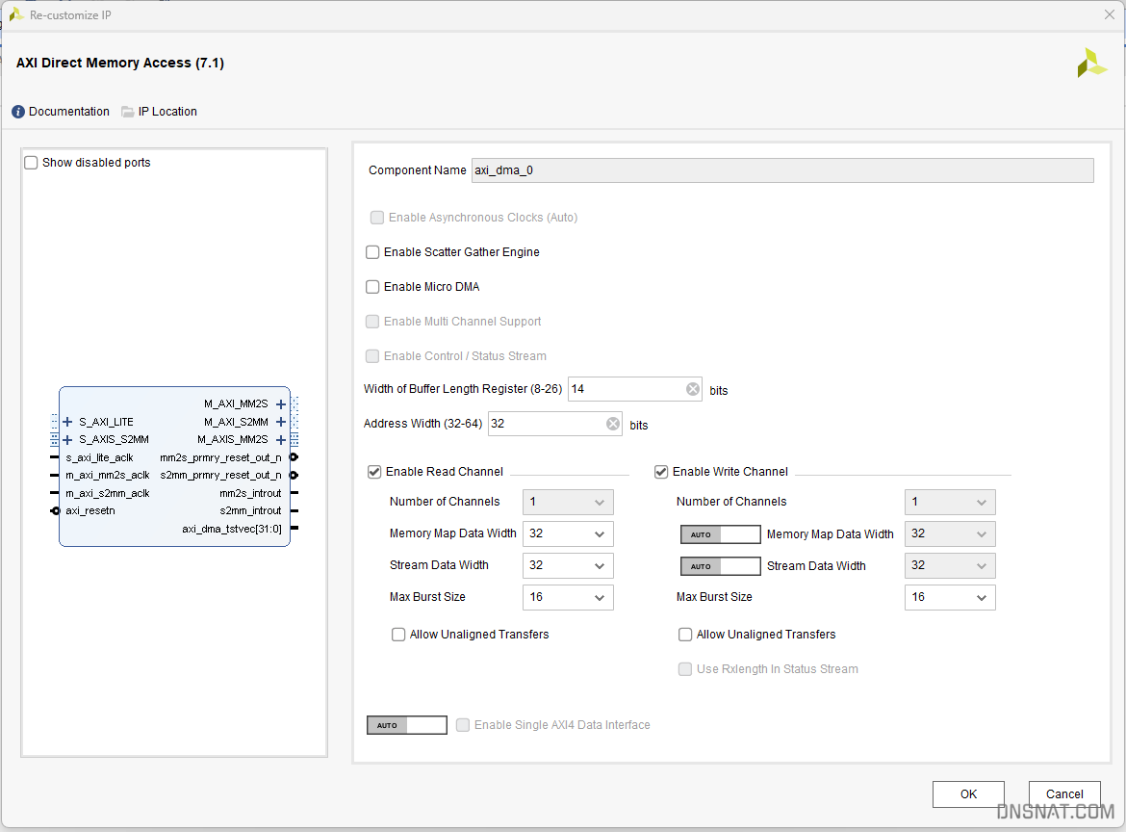This screenshot has width=1126, height=832.
Task: Open Read Channel Max Burst Size dropdown
Action: (568, 597)
